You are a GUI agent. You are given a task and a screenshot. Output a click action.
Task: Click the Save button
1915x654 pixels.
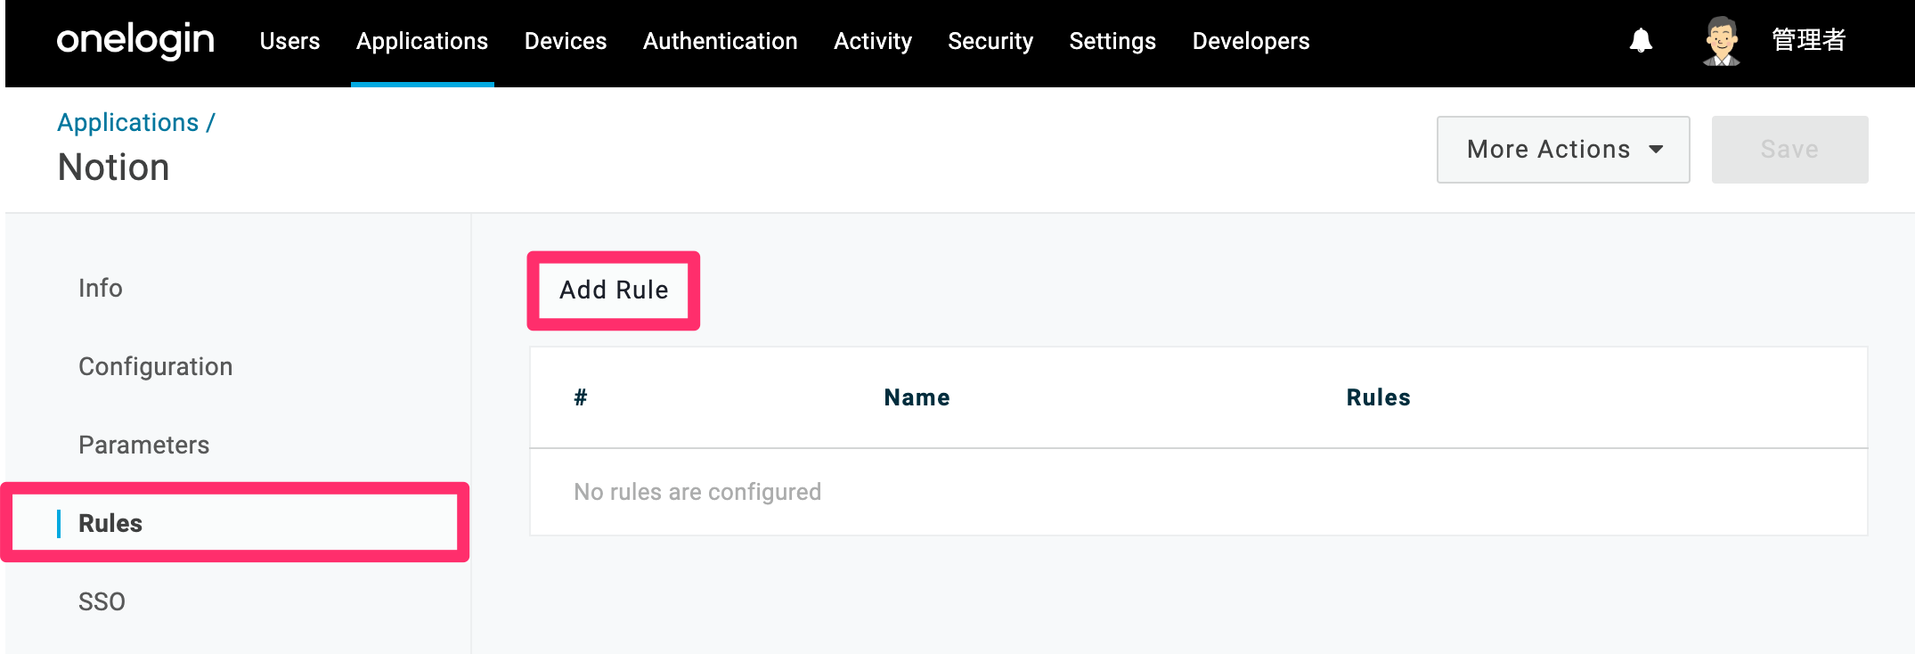1790,150
